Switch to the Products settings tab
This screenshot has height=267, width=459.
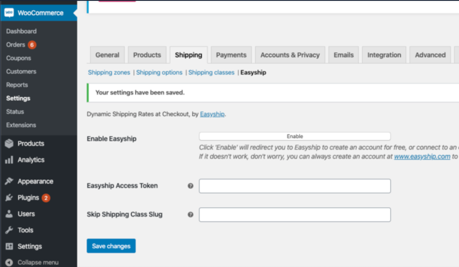pos(147,55)
